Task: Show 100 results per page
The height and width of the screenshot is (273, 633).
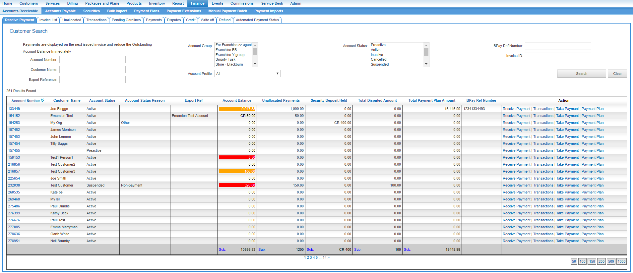Action: [582, 261]
